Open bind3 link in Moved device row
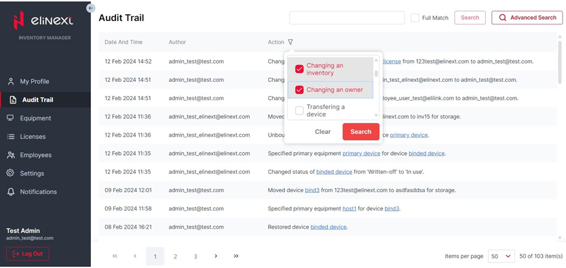 click(312, 190)
